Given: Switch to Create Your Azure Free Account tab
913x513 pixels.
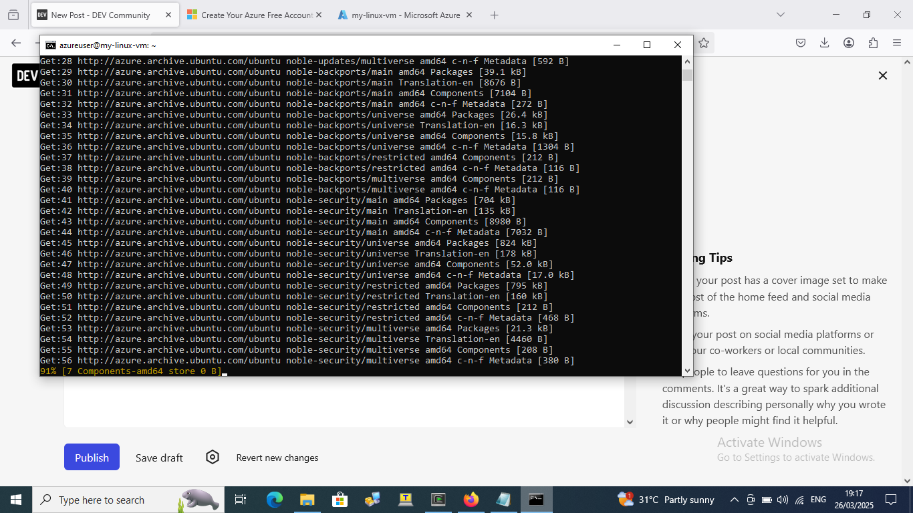Looking at the screenshot, I should click(x=254, y=15).
